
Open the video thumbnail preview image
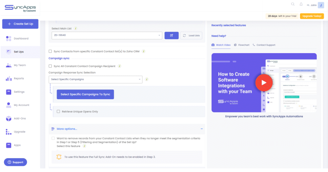(264, 83)
